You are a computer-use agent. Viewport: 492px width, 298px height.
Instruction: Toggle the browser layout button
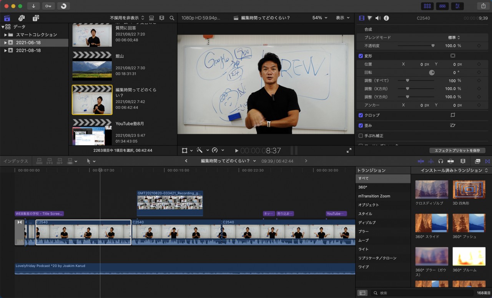click(427, 6)
